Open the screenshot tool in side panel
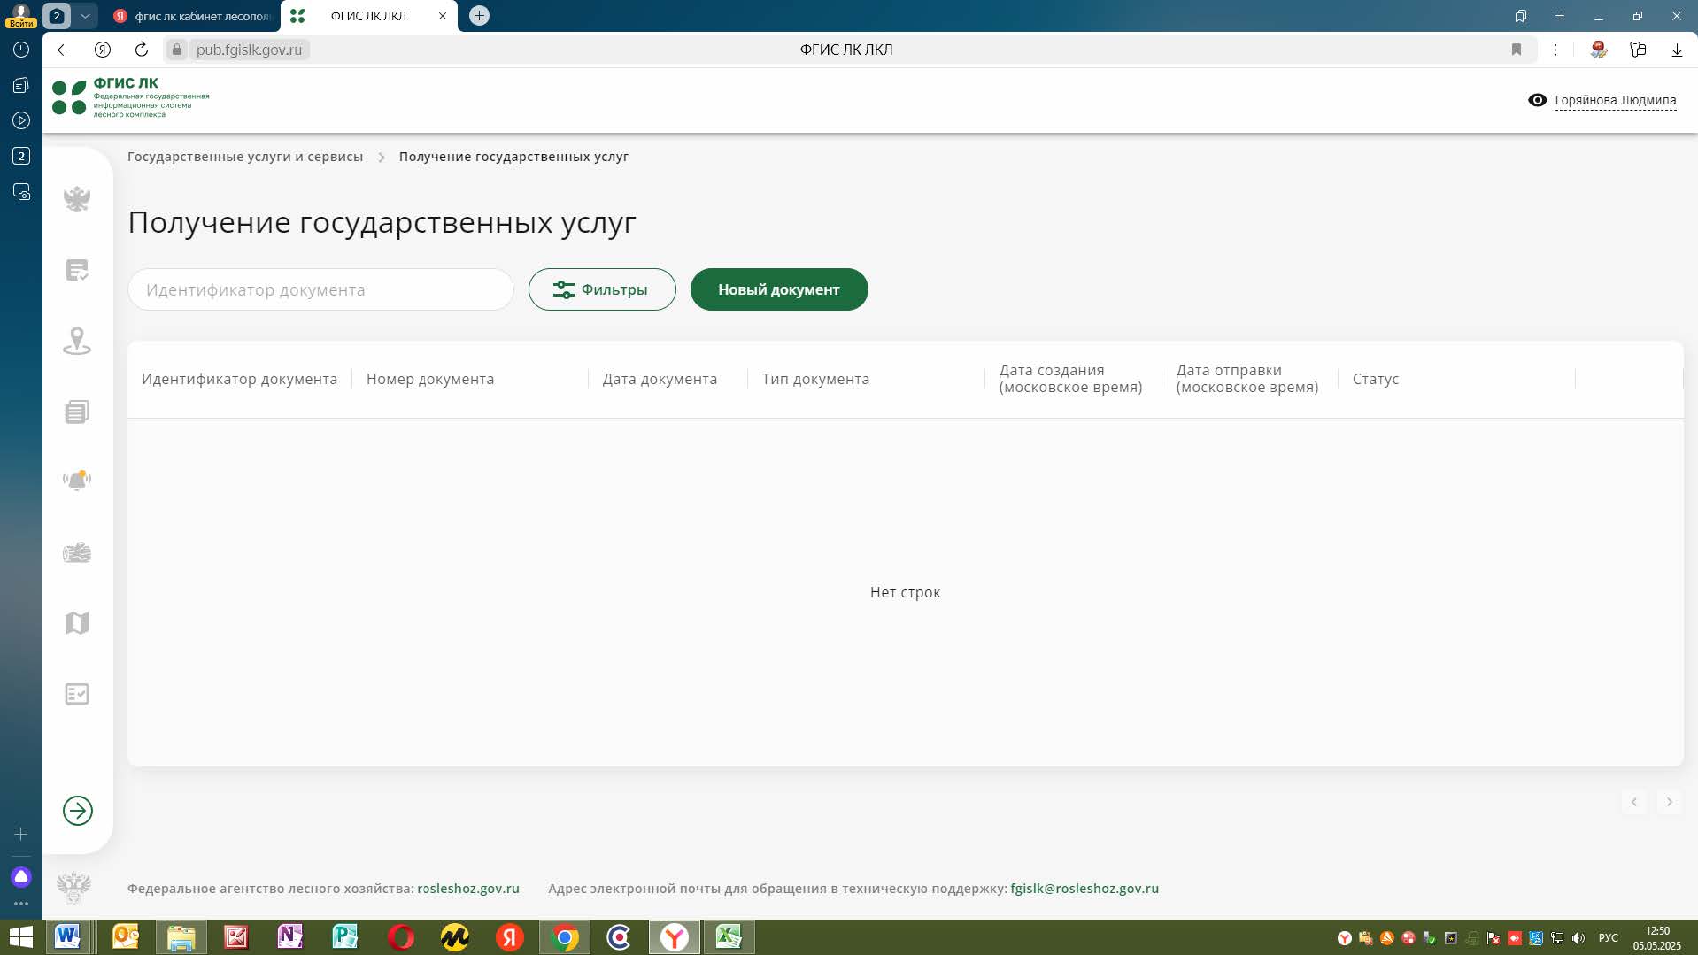 click(21, 191)
